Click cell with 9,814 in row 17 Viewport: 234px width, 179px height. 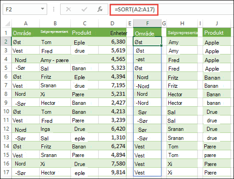click(x=112, y=172)
